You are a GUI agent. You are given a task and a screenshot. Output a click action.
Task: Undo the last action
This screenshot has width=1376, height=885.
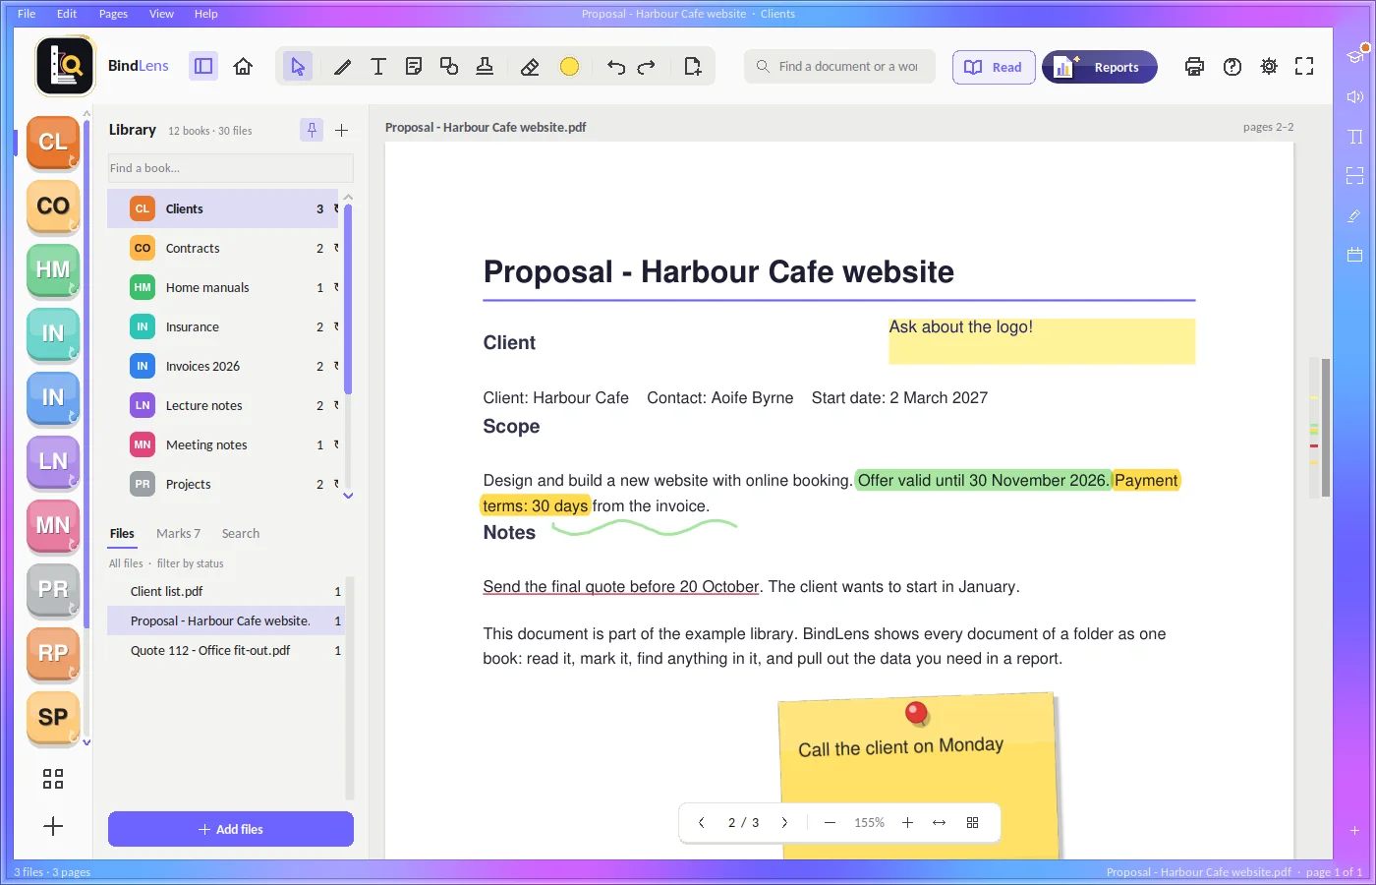(x=616, y=66)
